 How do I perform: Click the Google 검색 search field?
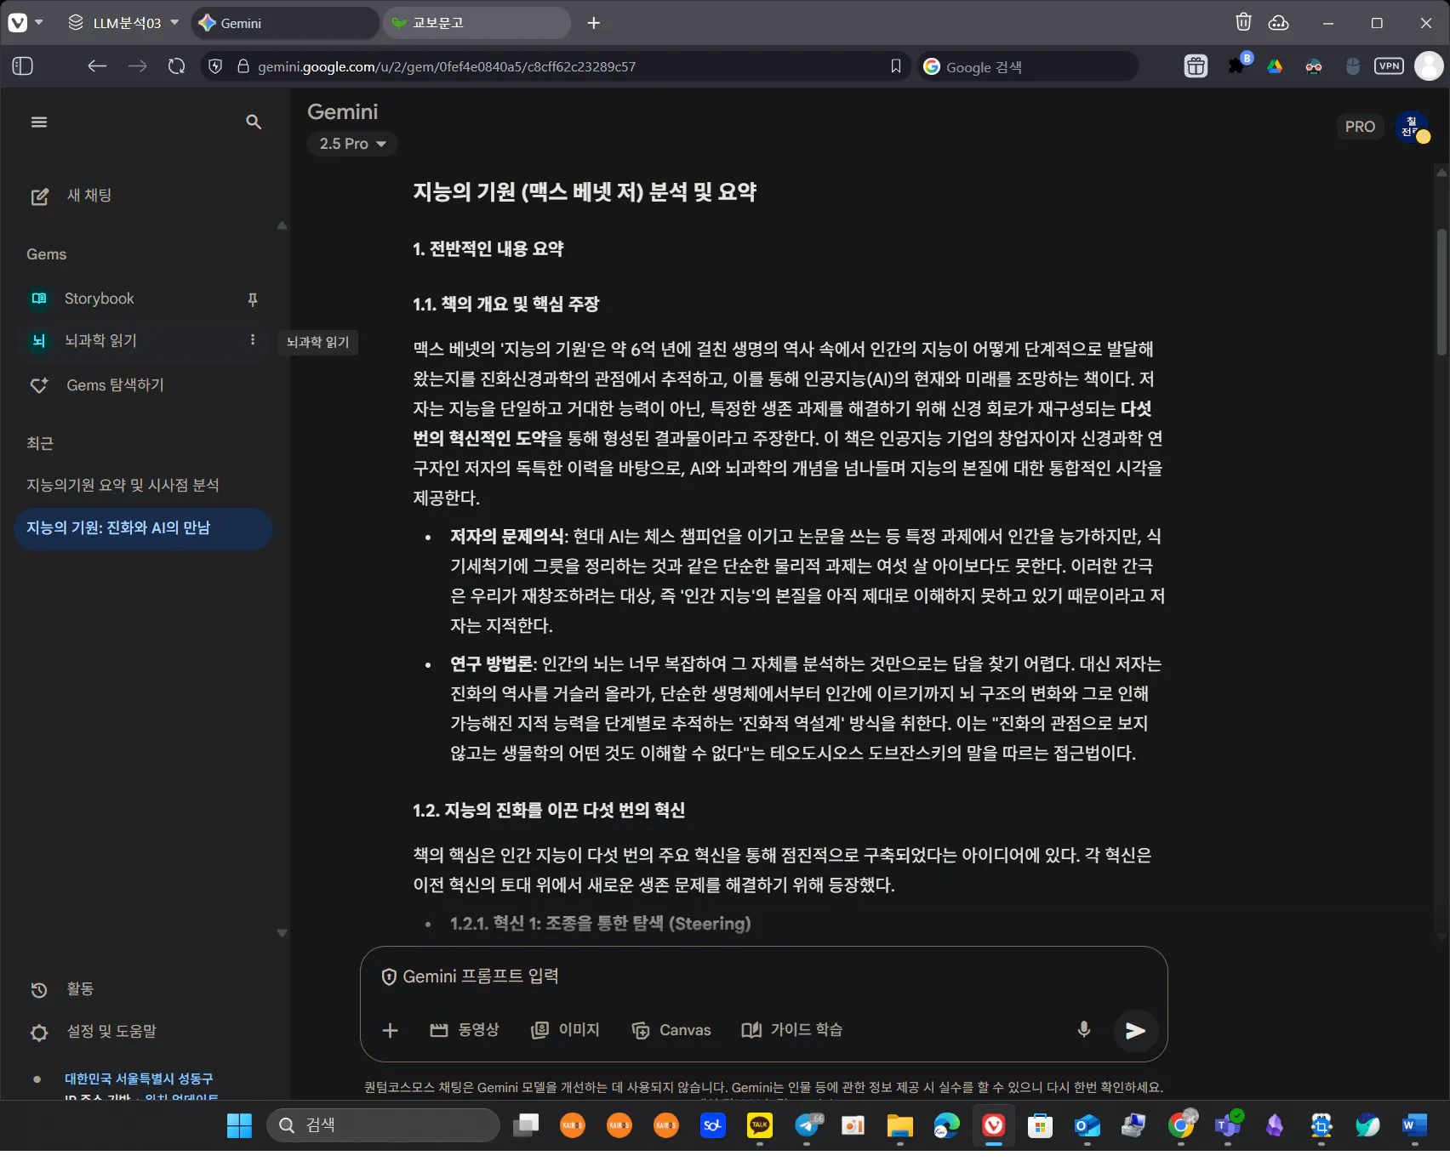click(1028, 66)
